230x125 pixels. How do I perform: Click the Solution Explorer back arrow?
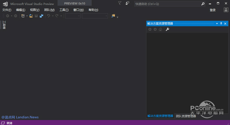pyautogui.click(x=150, y=30)
